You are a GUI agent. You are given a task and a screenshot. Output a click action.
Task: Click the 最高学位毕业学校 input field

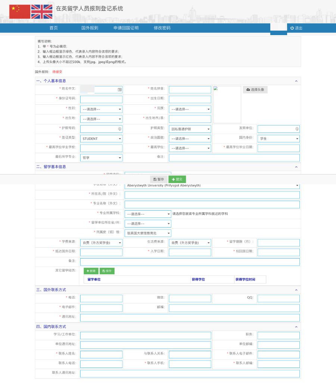(x=102, y=148)
